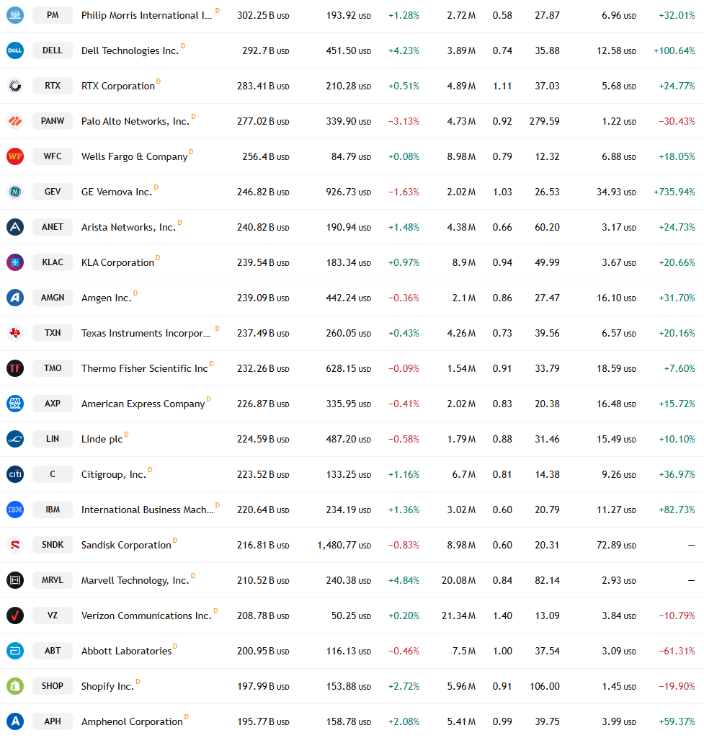The width and height of the screenshot is (704, 738).
Task: Select Sandisk's 72.89 USD EPS value
Action: point(617,545)
